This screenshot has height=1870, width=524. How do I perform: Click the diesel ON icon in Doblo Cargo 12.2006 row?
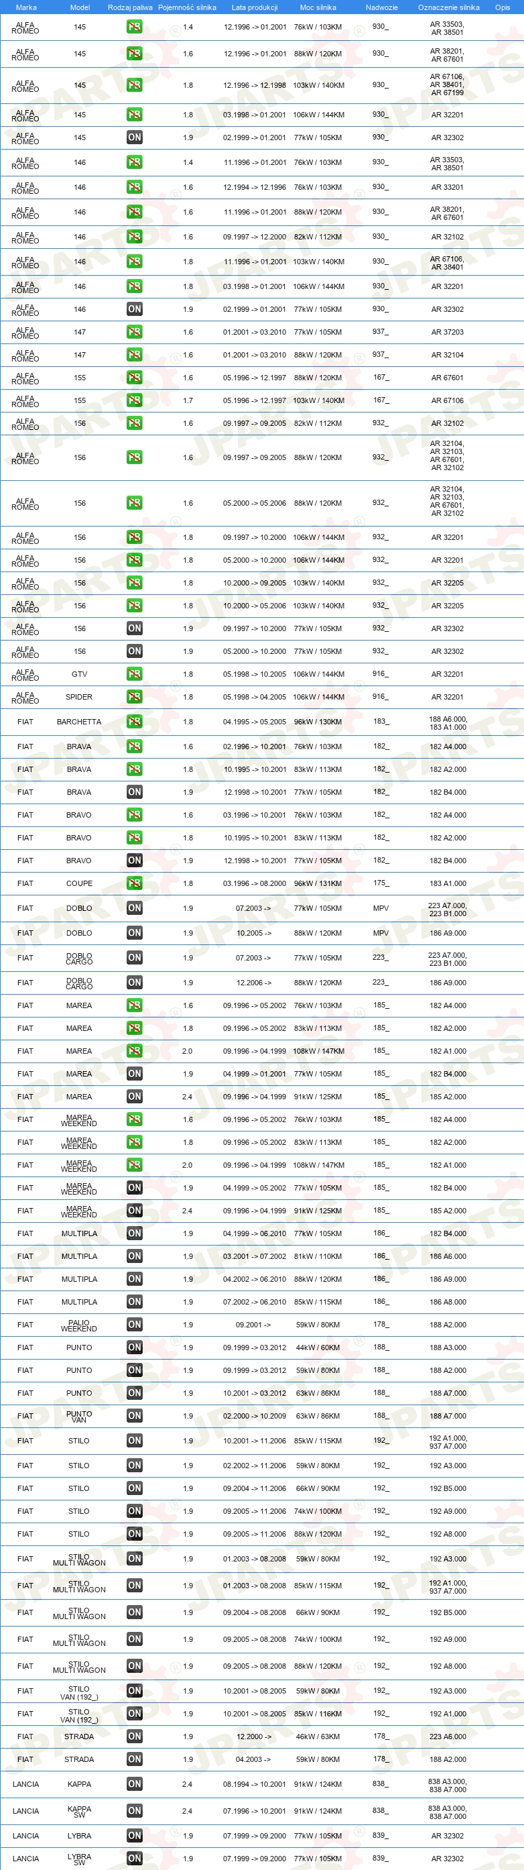pyautogui.click(x=134, y=982)
